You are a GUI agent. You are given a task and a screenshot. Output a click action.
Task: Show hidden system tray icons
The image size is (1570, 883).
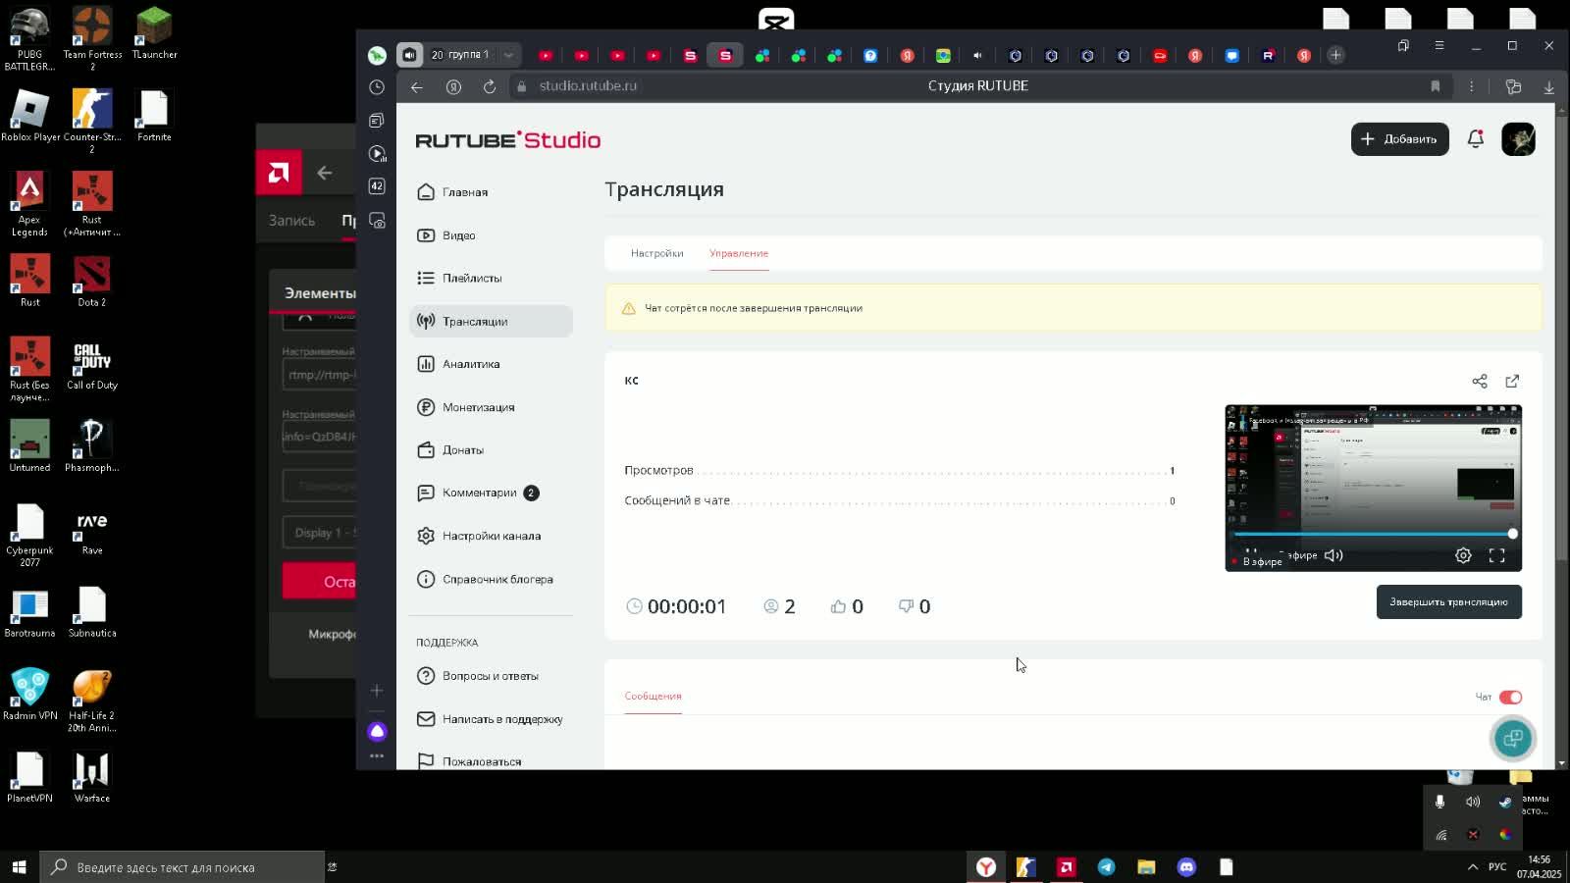click(x=1472, y=867)
